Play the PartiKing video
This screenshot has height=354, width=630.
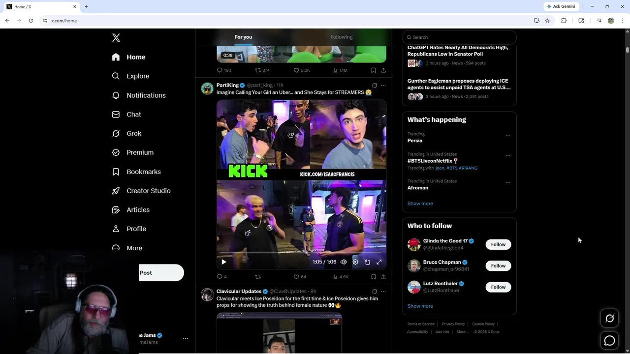pyautogui.click(x=224, y=262)
